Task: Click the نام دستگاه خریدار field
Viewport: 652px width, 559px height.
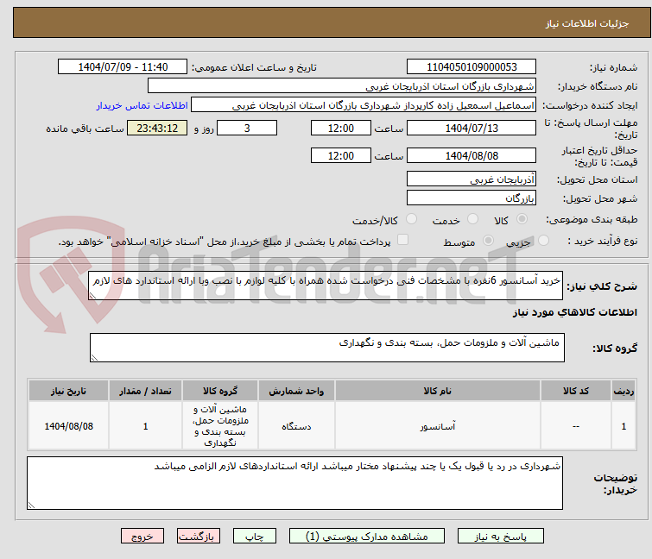Action: [x=342, y=86]
